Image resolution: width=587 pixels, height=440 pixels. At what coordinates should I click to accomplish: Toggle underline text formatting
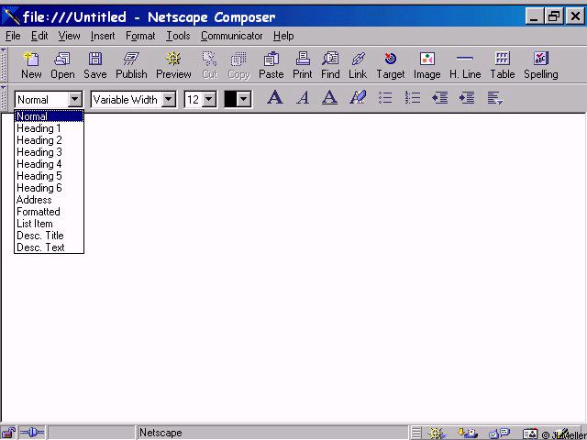(329, 98)
